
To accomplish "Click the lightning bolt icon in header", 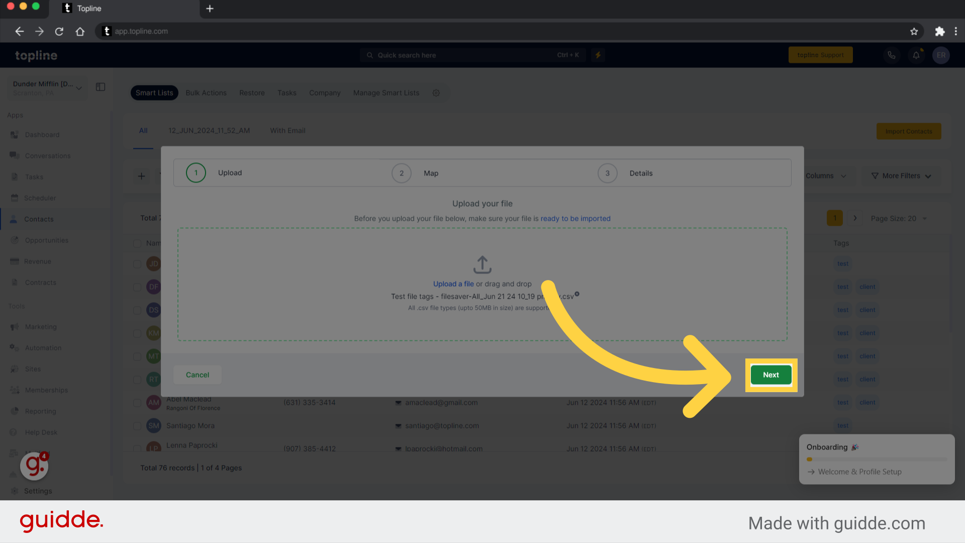I will (598, 54).
